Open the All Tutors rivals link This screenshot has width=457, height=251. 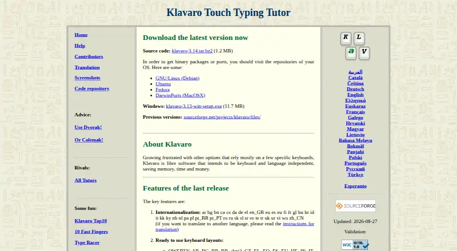[x=86, y=180]
